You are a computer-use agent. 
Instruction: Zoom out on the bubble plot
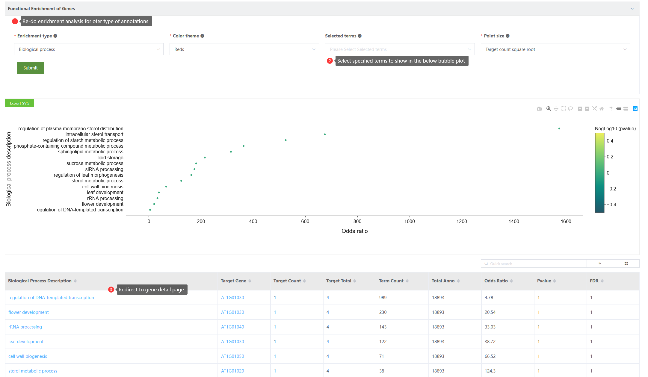pyautogui.click(x=587, y=109)
